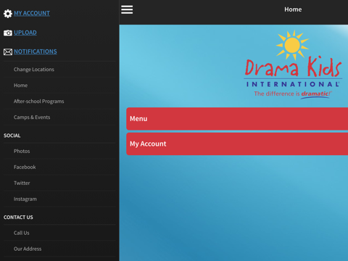Click the red Menu button
The height and width of the screenshot is (261, 348).
click(237, 119)
